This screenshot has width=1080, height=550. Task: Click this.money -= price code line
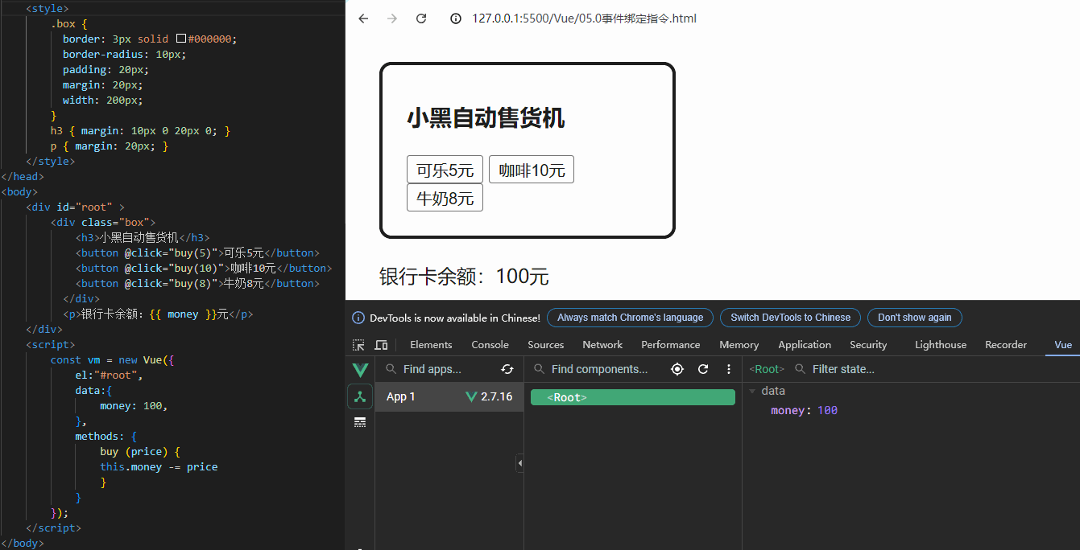tap(159, 466)
